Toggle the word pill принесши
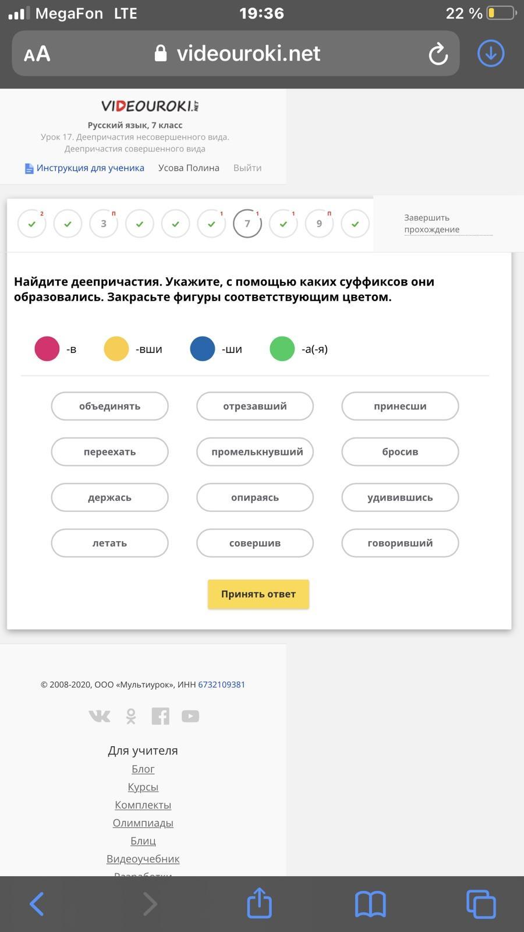Screen dimensions: 524x932 (x=400, y=406)
